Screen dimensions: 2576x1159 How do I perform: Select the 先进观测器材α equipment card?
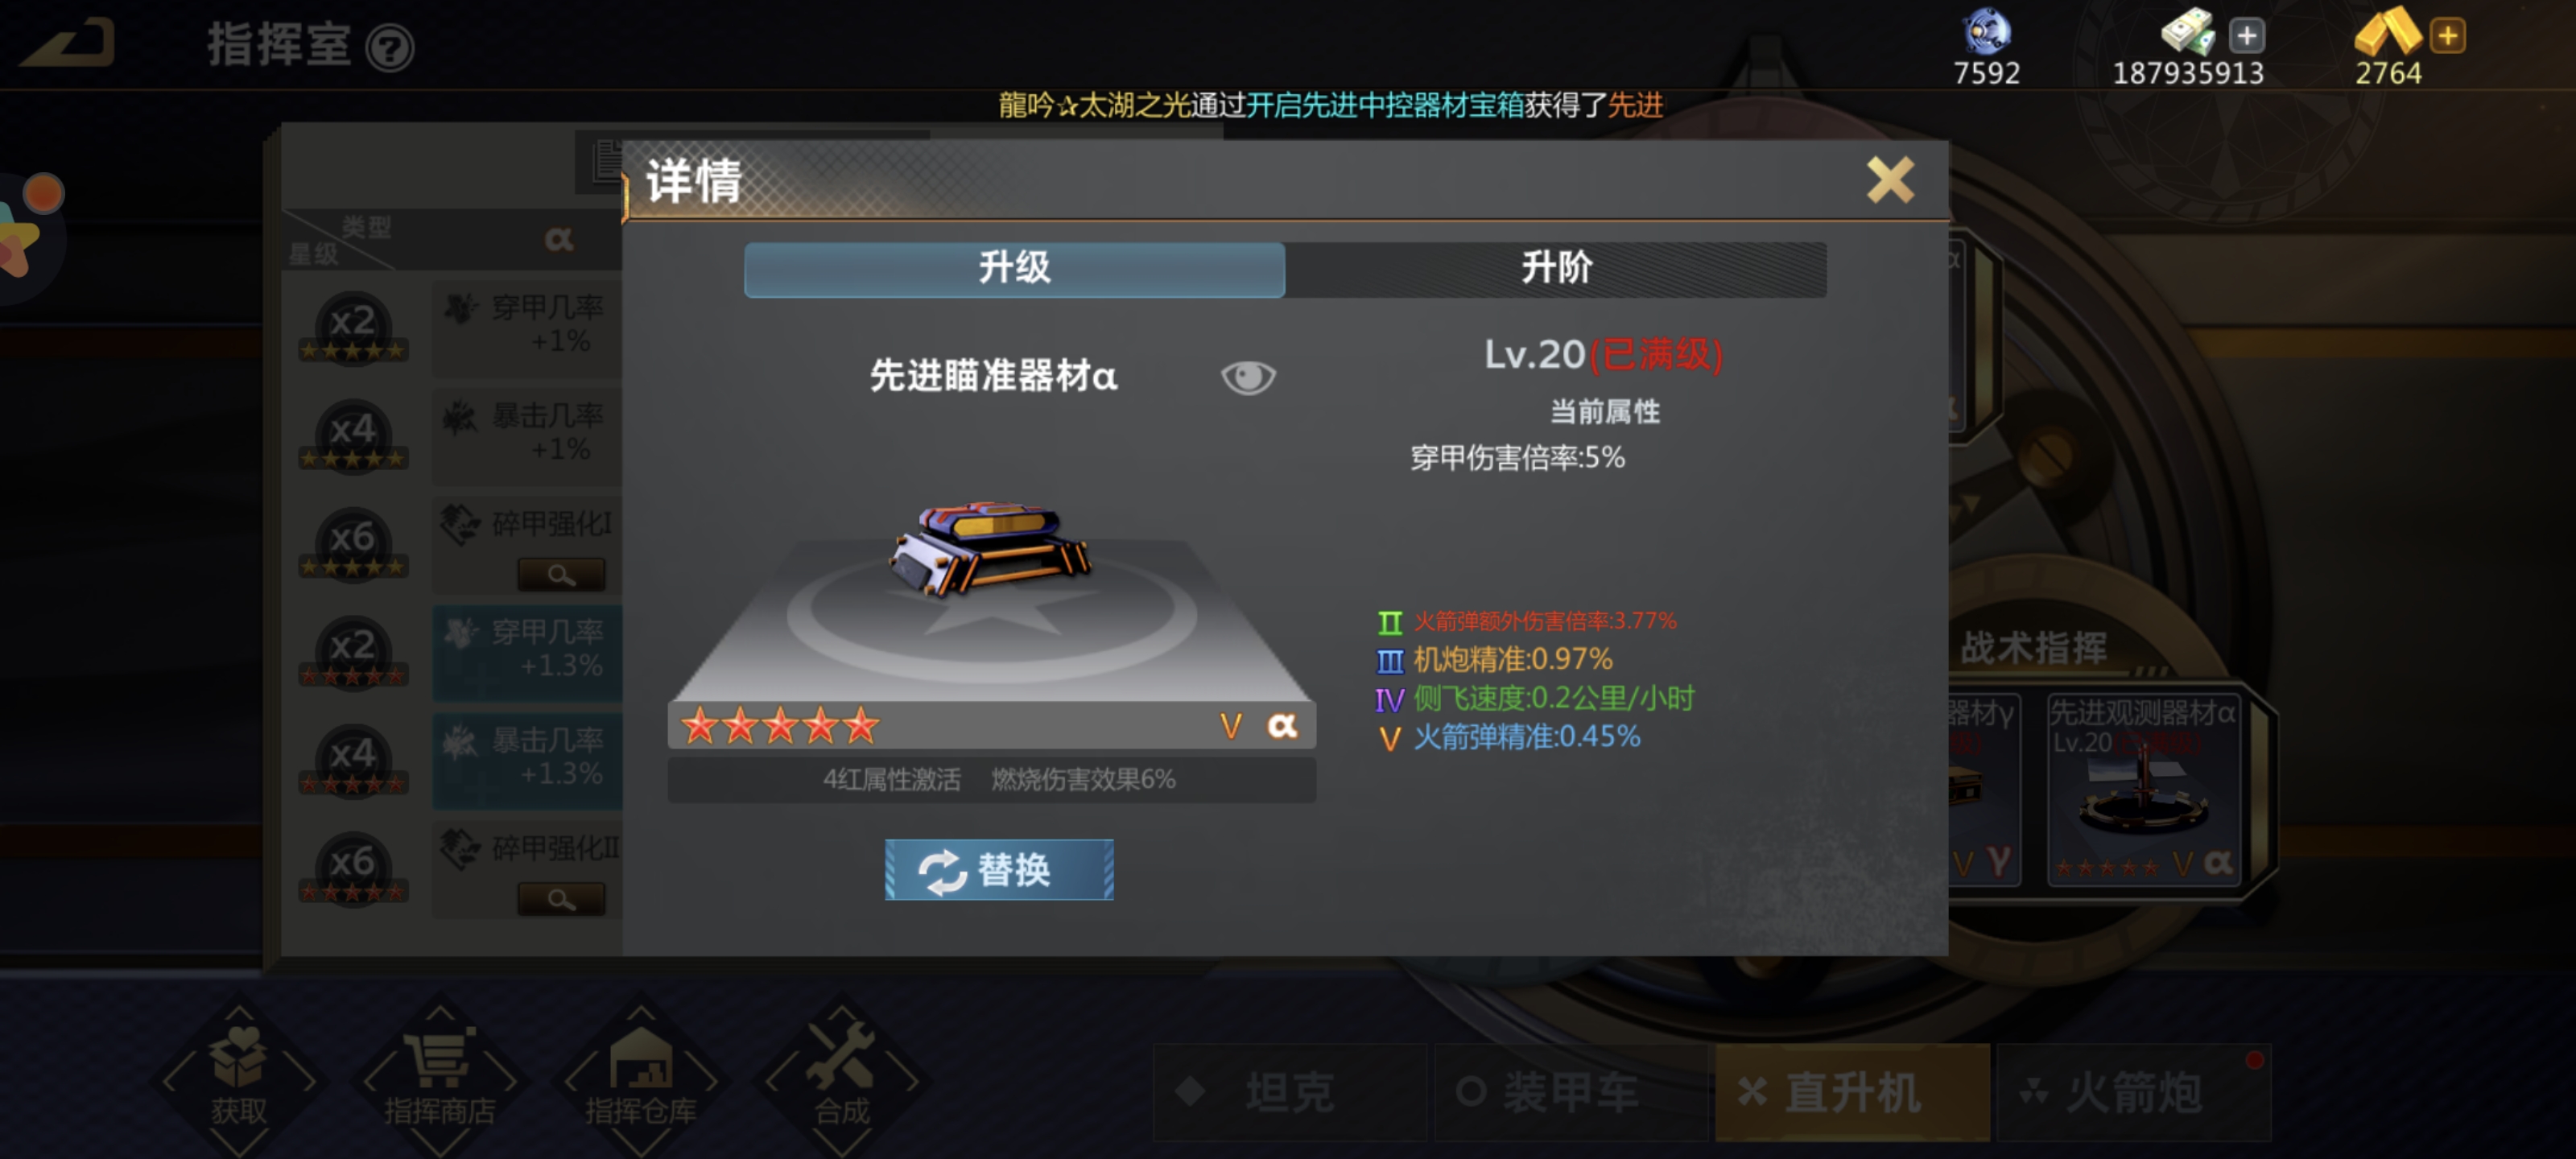click(x=2143, y=789)
